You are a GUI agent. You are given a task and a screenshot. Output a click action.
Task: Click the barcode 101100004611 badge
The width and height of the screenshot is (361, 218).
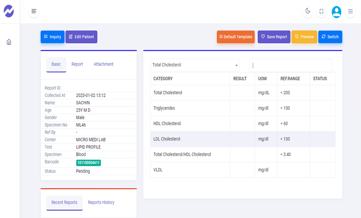[x=88, y=163]
